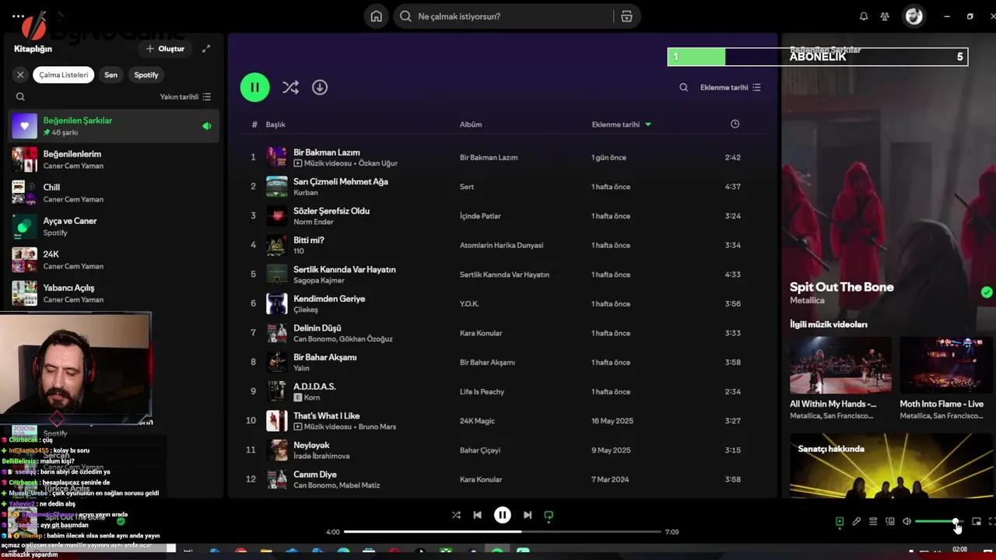
Task: Seek along the song progress bar
Action: 502,532
